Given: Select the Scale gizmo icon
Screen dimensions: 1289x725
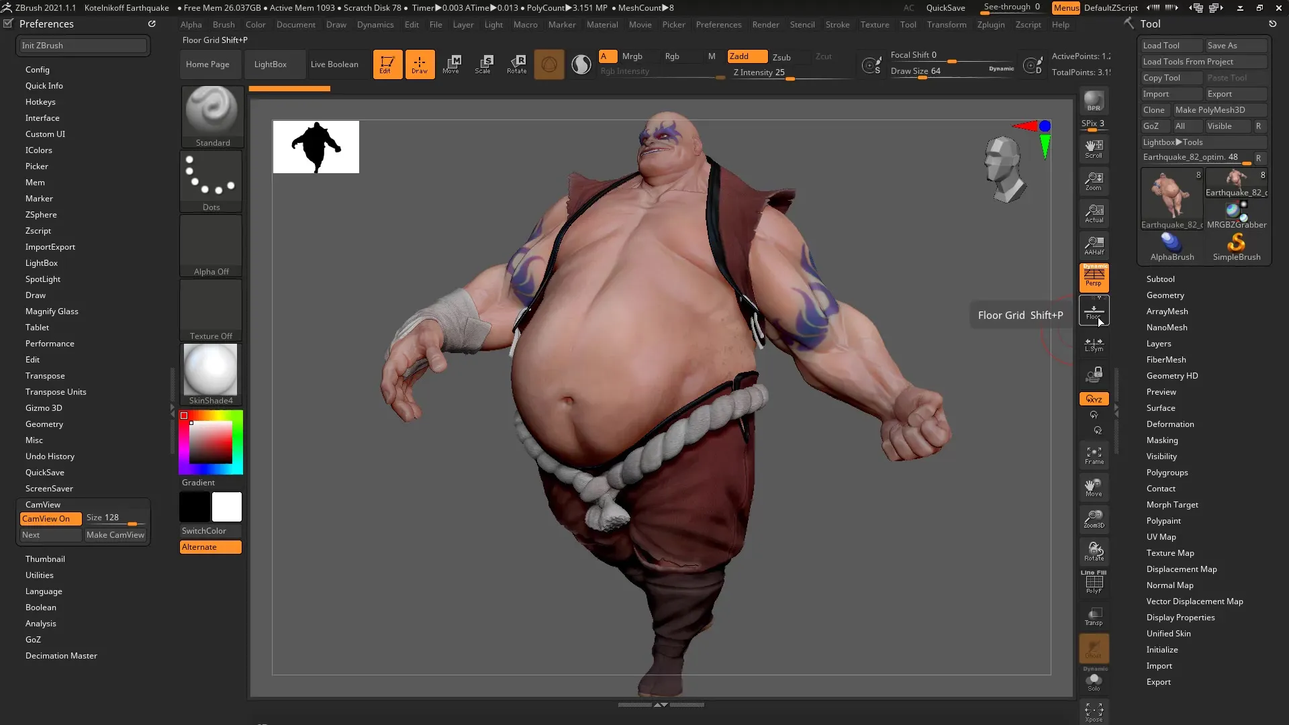Looking at the screenshot, I should click(484, 64).
